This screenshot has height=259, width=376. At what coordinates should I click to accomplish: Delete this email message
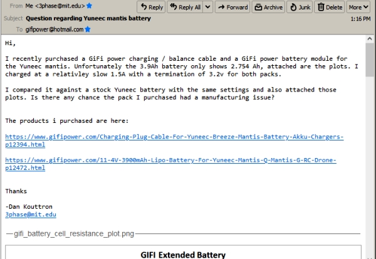click(330, 7)
